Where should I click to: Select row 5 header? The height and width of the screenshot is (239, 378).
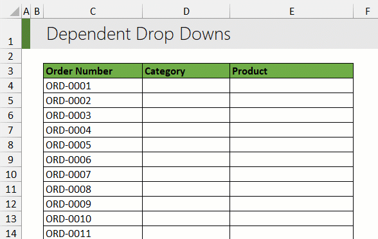(10, 100)
